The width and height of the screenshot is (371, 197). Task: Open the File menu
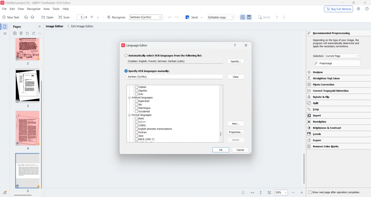(4, 9)
